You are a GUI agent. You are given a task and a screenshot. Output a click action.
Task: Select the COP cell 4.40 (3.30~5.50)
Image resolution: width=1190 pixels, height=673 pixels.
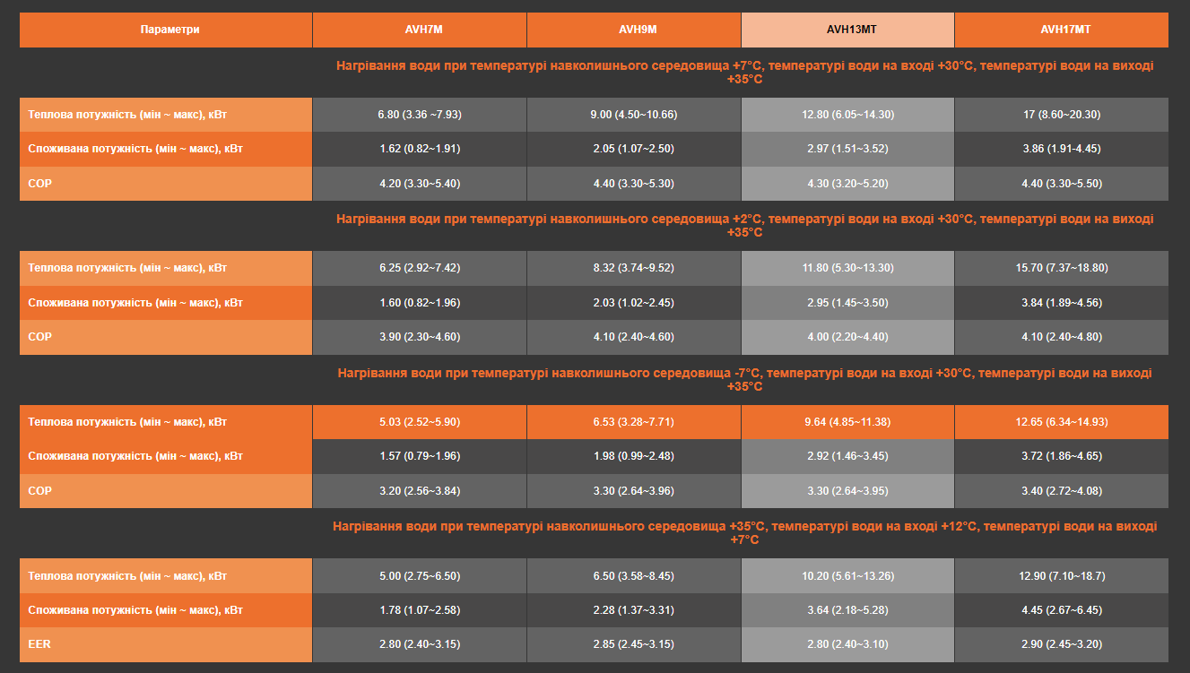[x=1061, y=184]
